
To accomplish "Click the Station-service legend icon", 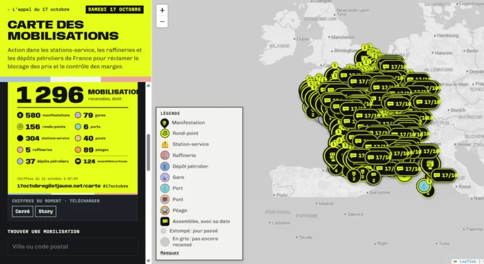I will 165,144.
